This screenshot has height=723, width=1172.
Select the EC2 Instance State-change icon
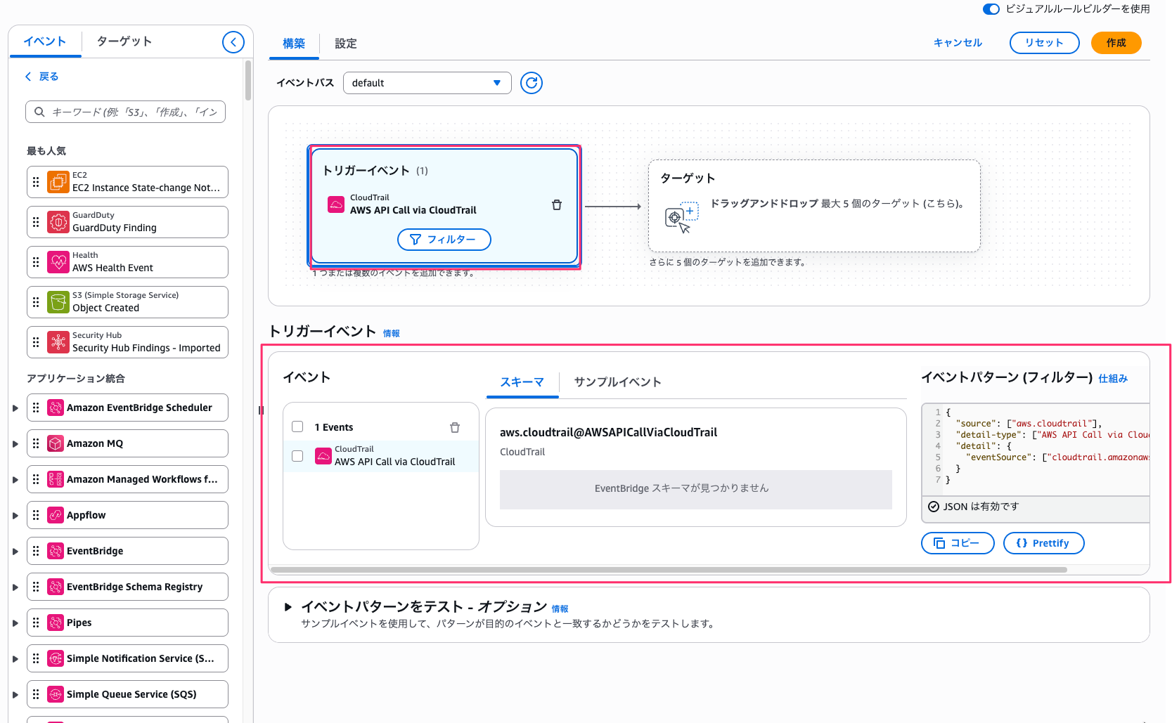58,182
